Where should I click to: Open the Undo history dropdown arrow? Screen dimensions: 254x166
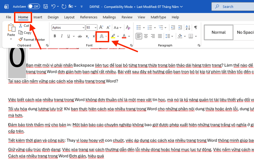coord(58,7)
